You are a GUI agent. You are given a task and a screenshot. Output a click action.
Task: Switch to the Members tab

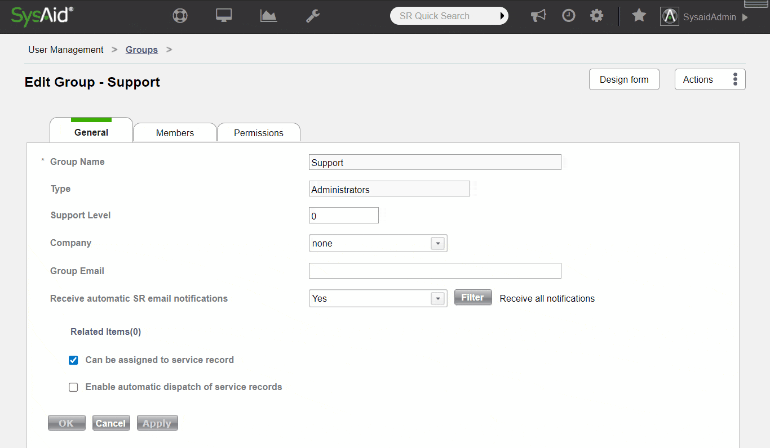pyautogui.click(x=175, y=133)
